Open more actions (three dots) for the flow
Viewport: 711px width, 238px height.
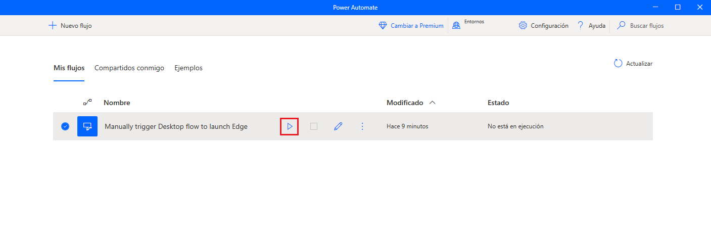362,126
